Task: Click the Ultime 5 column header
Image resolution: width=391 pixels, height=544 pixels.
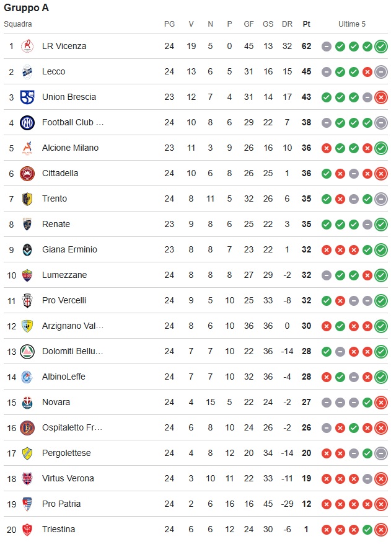Action: click(352, 24)
